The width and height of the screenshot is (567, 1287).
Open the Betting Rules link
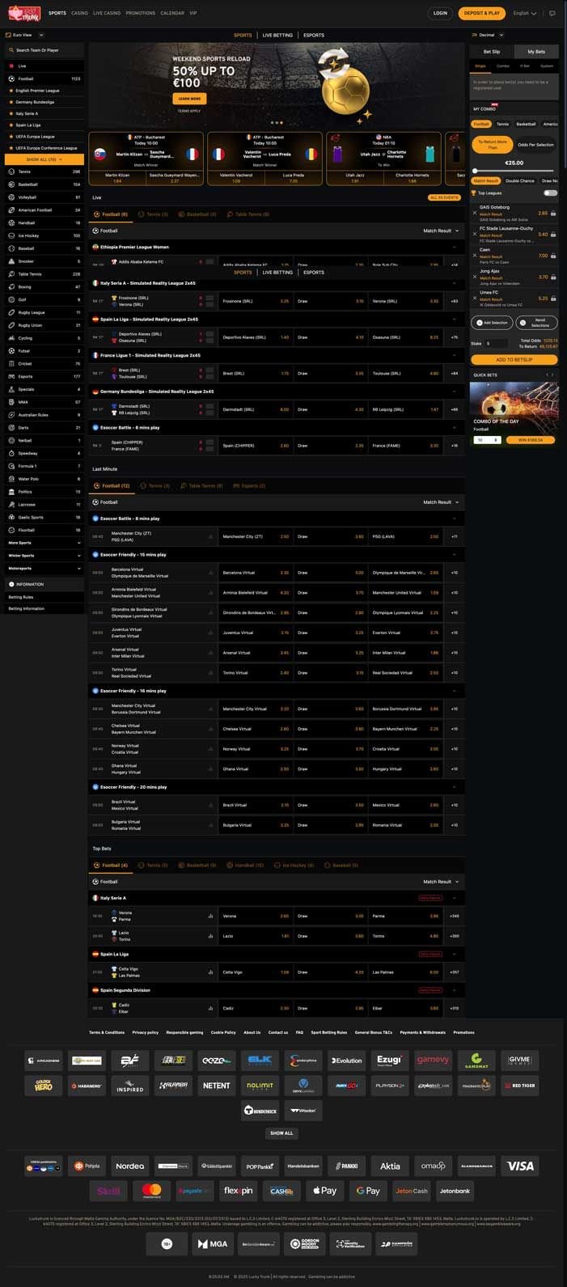21,597
